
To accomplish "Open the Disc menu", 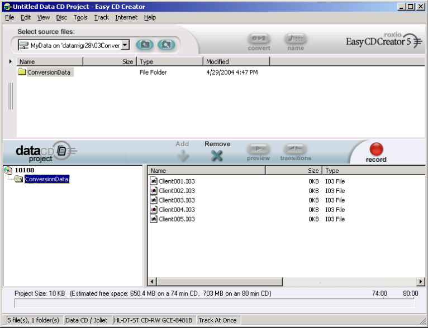I will point(61,17).
